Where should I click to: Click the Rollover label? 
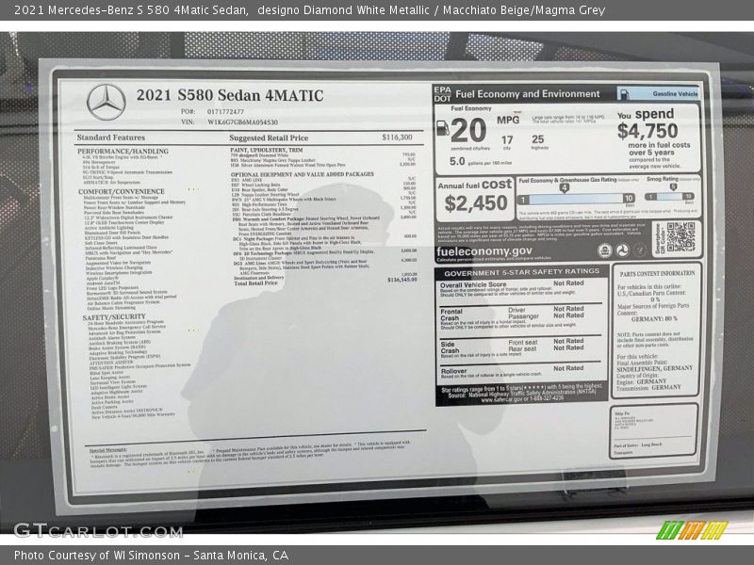(453, 371)
